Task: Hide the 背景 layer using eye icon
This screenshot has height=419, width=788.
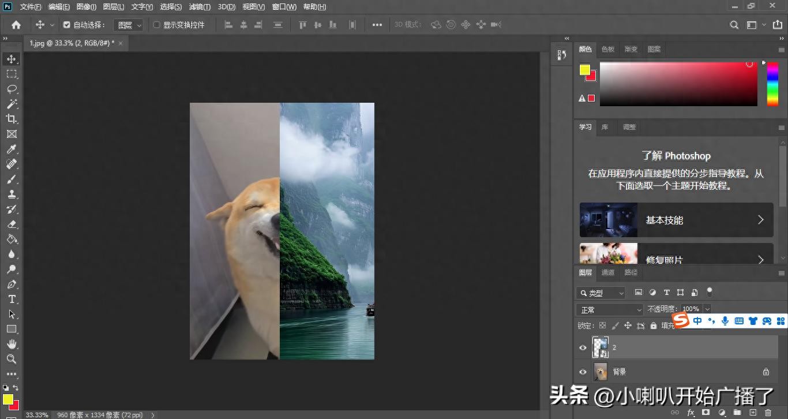Action: coord(583,372)
